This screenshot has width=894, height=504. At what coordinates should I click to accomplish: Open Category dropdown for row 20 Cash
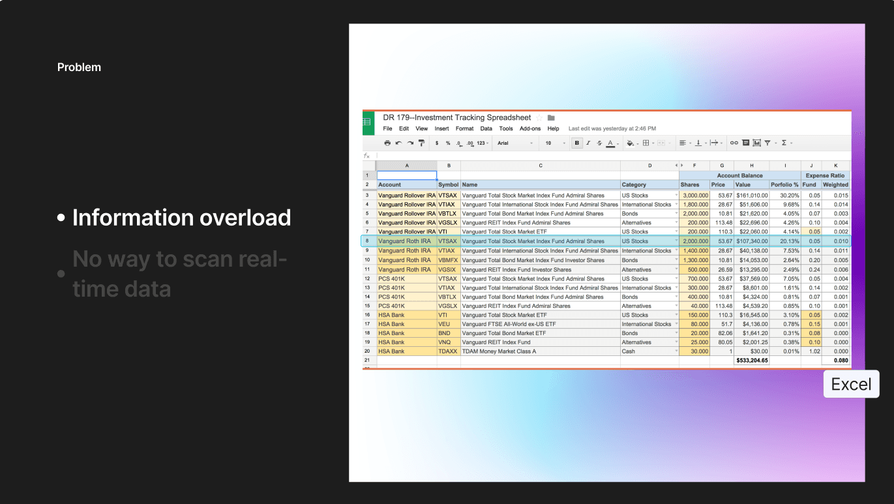pyautogui.click(x=676, y=351)
